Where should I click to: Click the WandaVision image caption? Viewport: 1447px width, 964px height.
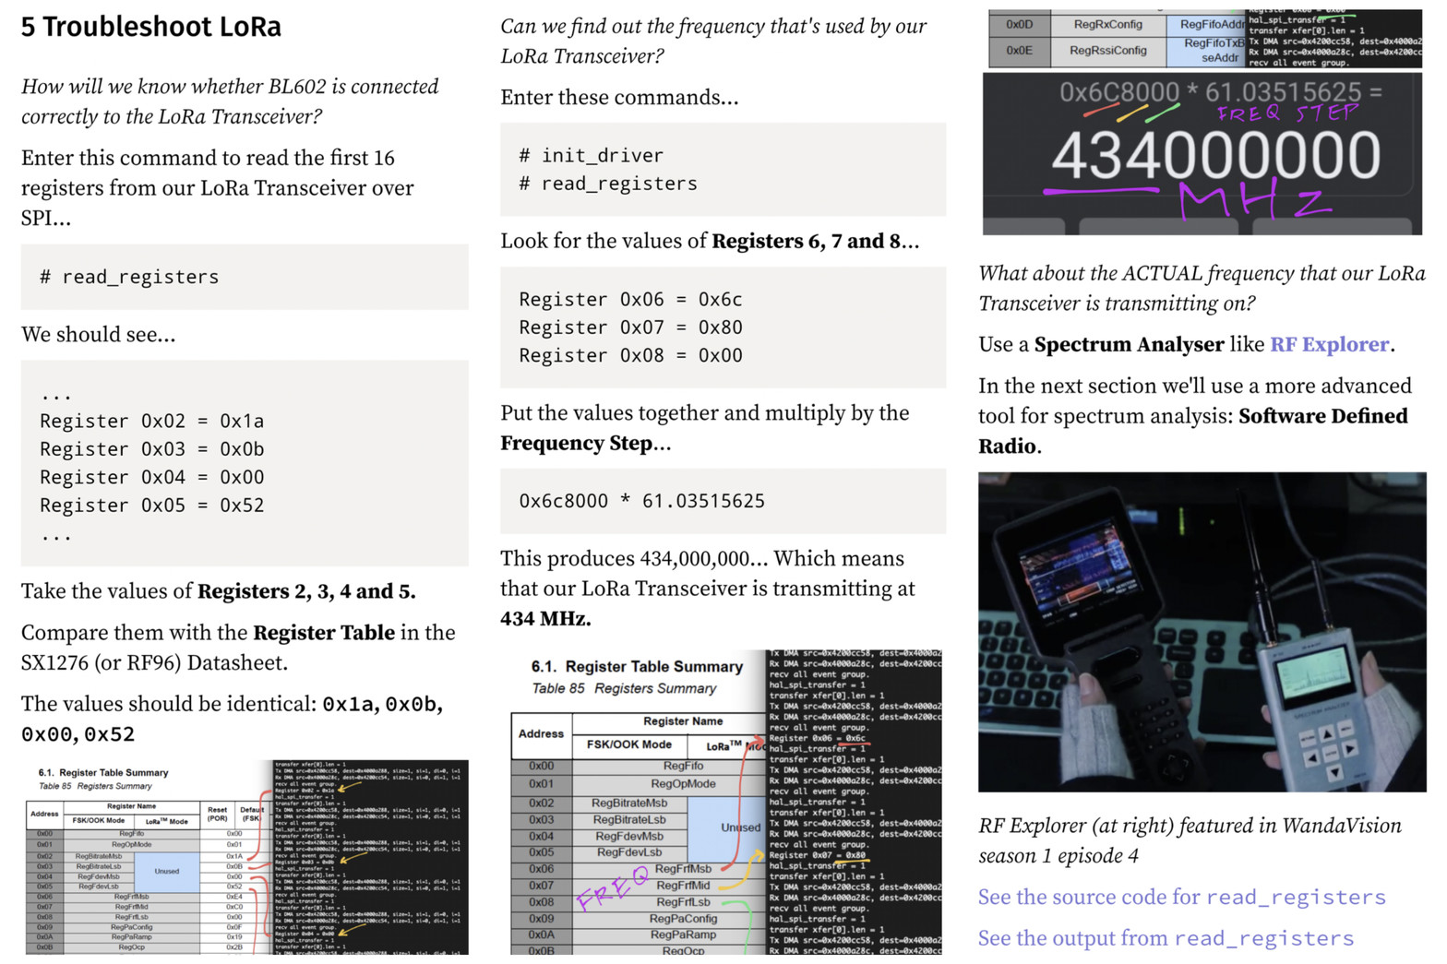click(x=1189, y=840)
